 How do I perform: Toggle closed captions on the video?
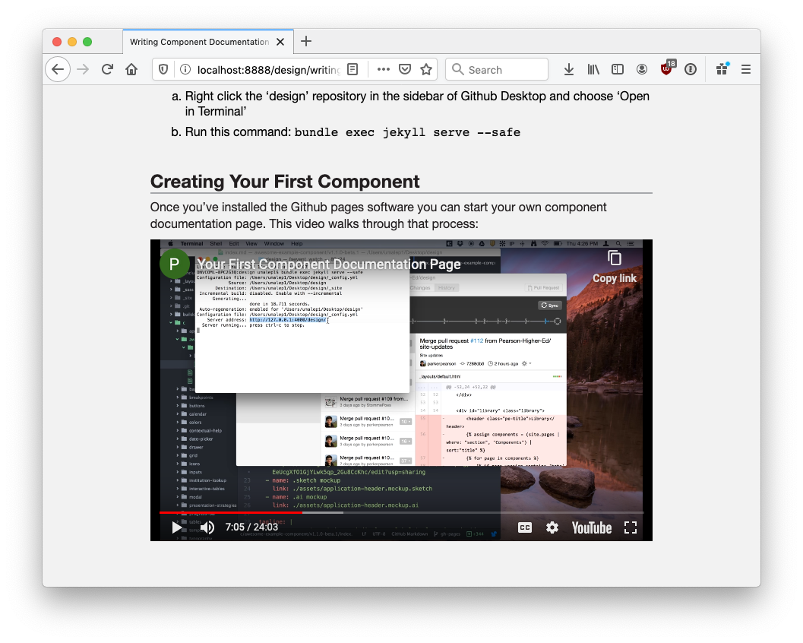[x=525, y=527]
